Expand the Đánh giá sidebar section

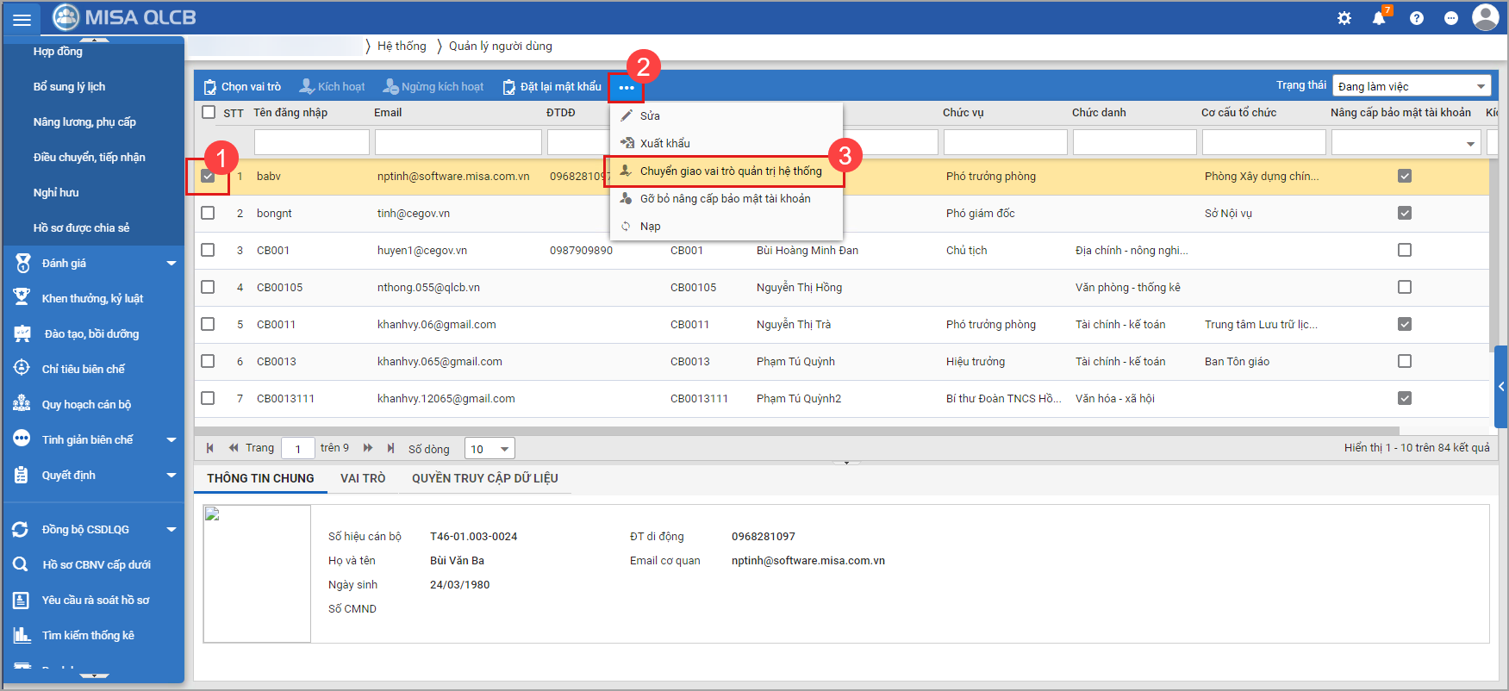[95, 264]
